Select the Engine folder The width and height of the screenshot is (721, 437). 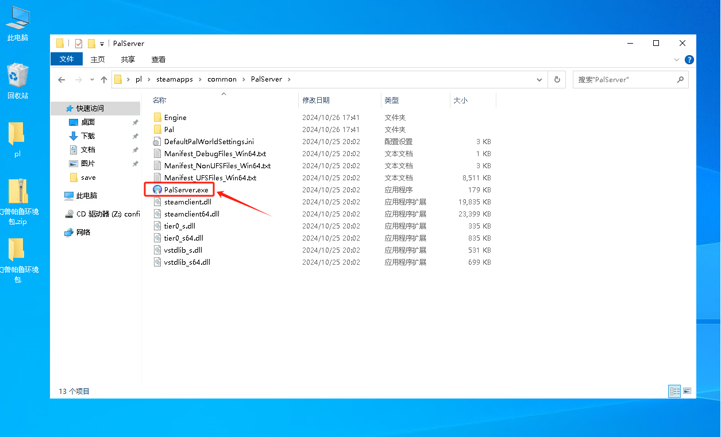pos(175,117)
